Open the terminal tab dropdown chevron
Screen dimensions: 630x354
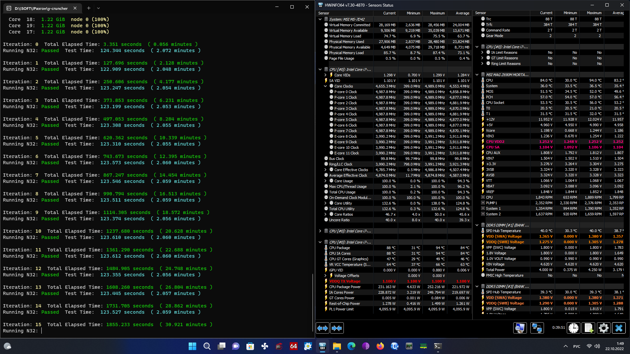coord(98,8)
